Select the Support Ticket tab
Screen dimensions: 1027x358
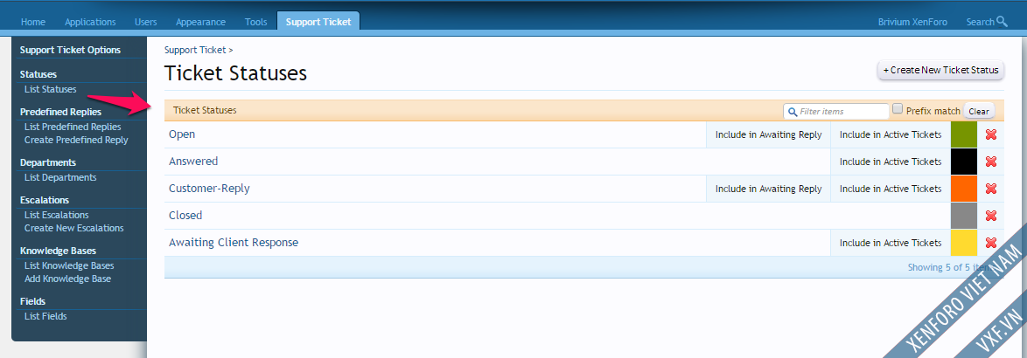pyautogui.click(x=318, y=22)
